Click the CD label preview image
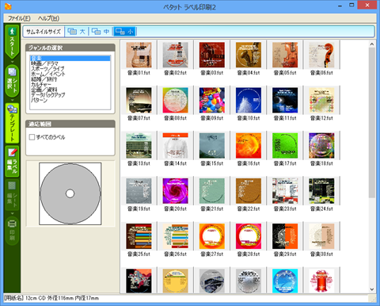Image resolution: width=380 pixels, height=306 pixels. (70, 193)
